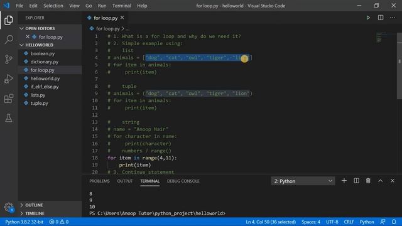Open the Explorer view in activity bar

(8, 20)
